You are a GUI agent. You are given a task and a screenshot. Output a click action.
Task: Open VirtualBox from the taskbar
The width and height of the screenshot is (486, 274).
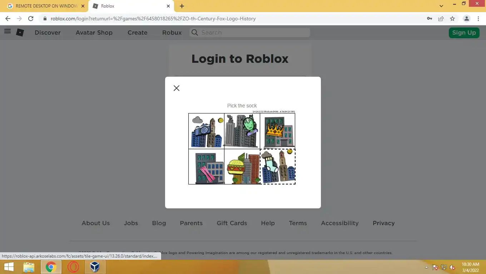[x=95, y=267]
